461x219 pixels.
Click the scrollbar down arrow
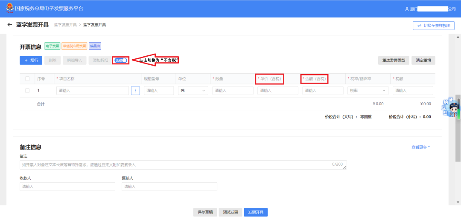(x=458, y=202)
